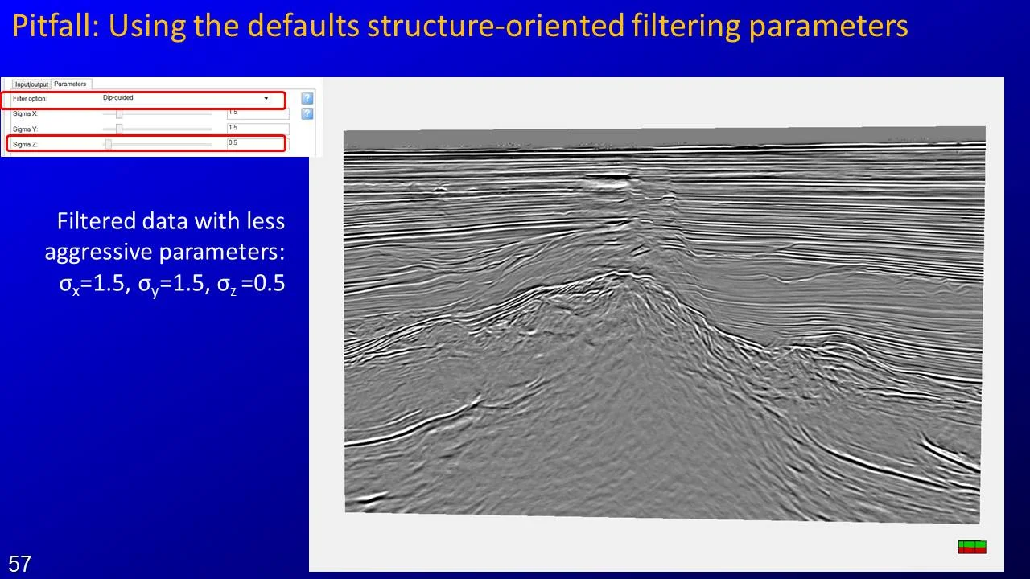Click the text 'Filtered data with less'
This screenshot has height=579, width=1030.
171,221
